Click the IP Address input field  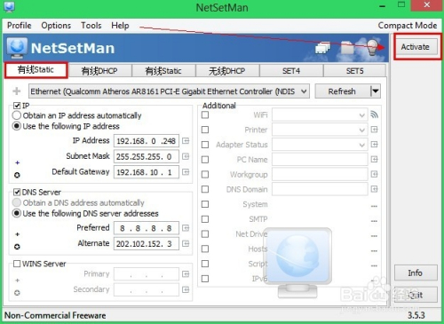(x=147, y=141)
